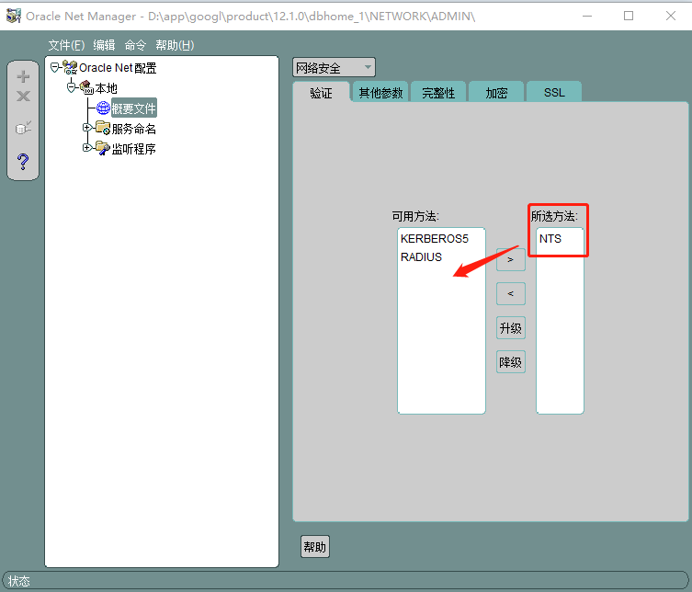Select the 概要文件 tree item
692x592 pixels.
coord(134,108)
